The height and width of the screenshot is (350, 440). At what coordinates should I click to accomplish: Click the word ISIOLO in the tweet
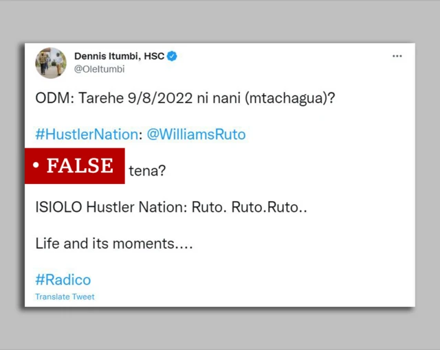58,207
